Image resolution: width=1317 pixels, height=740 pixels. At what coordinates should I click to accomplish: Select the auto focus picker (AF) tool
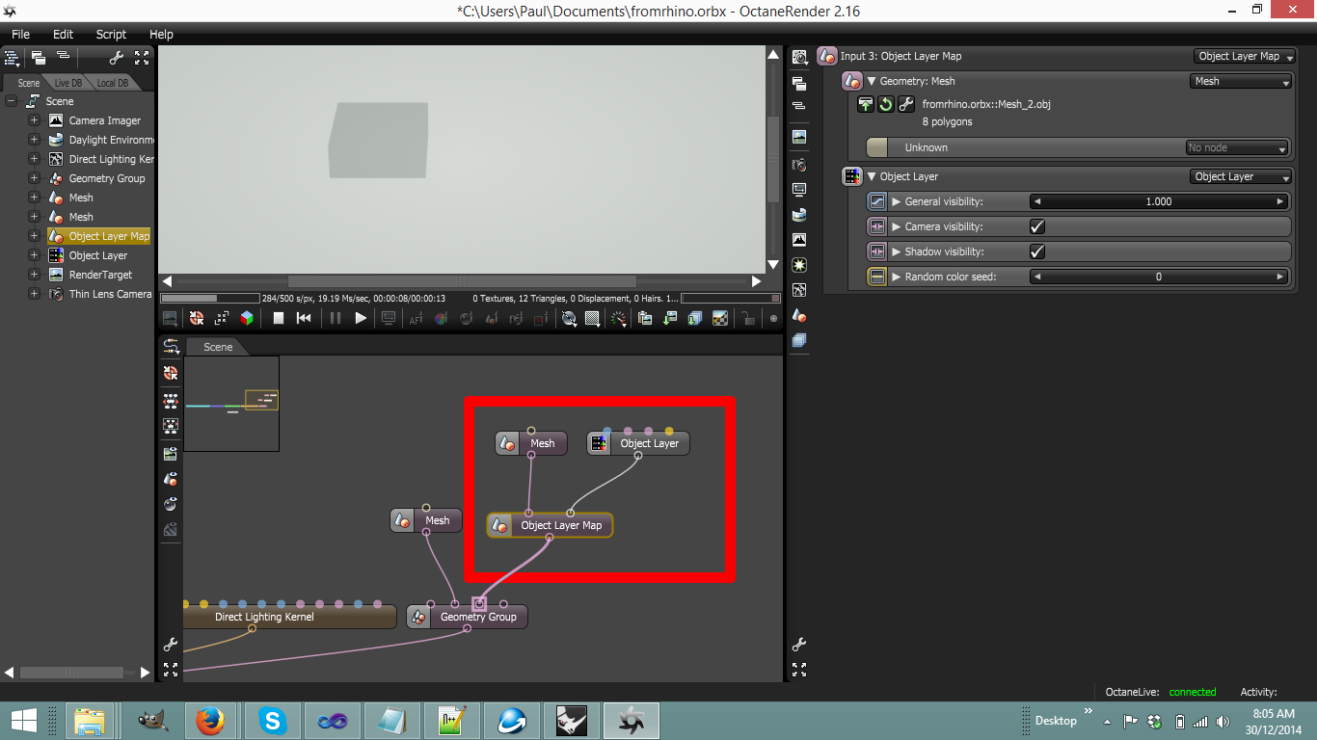tap(417, 318)
